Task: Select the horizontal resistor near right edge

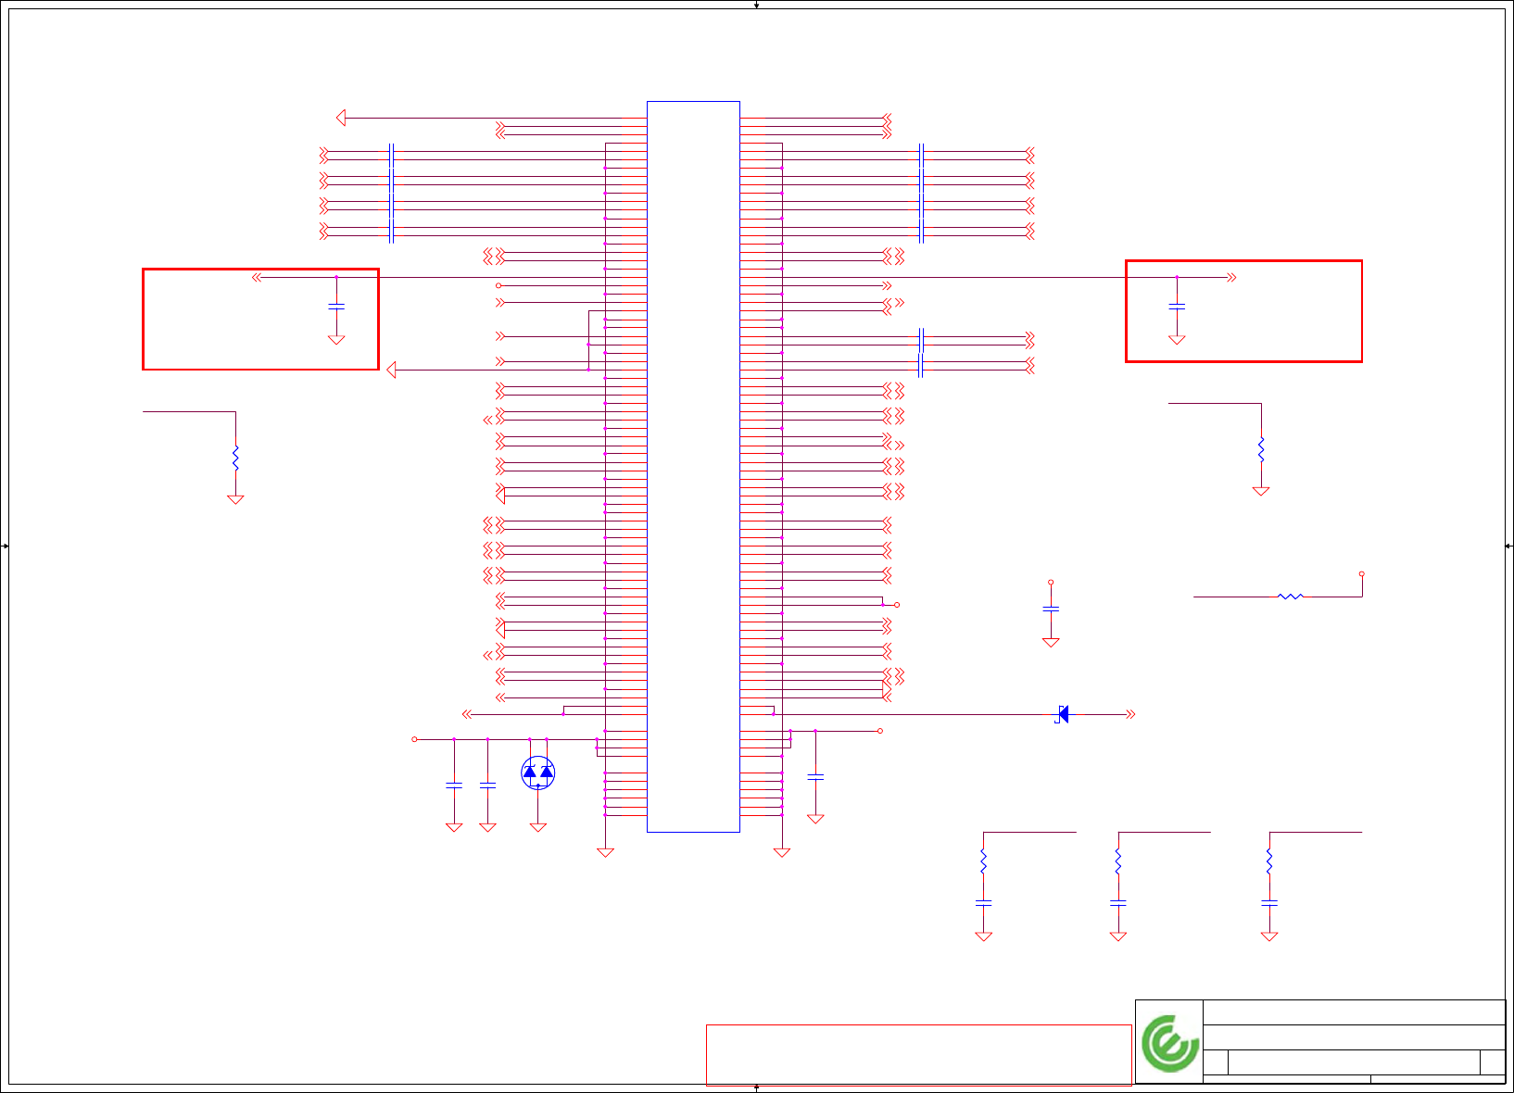Action: (x=1291, y=597)
